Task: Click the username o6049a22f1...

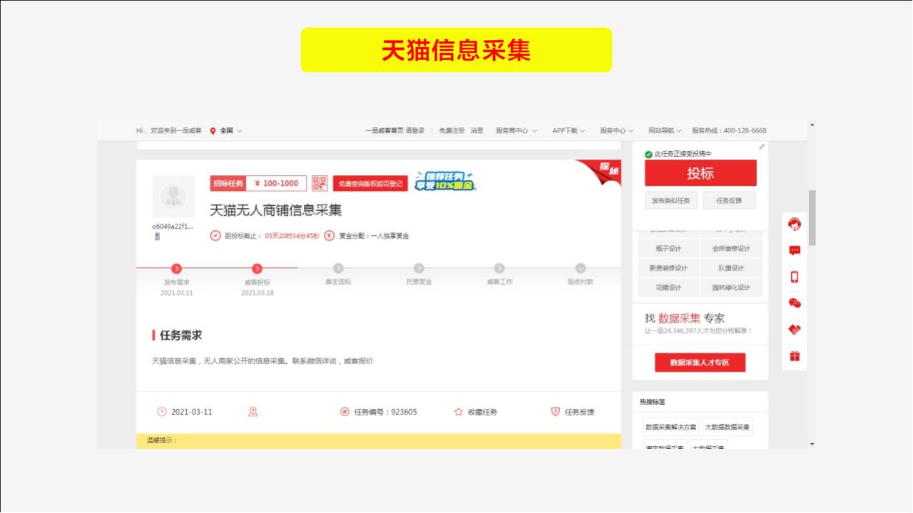Action: (173, 227)
